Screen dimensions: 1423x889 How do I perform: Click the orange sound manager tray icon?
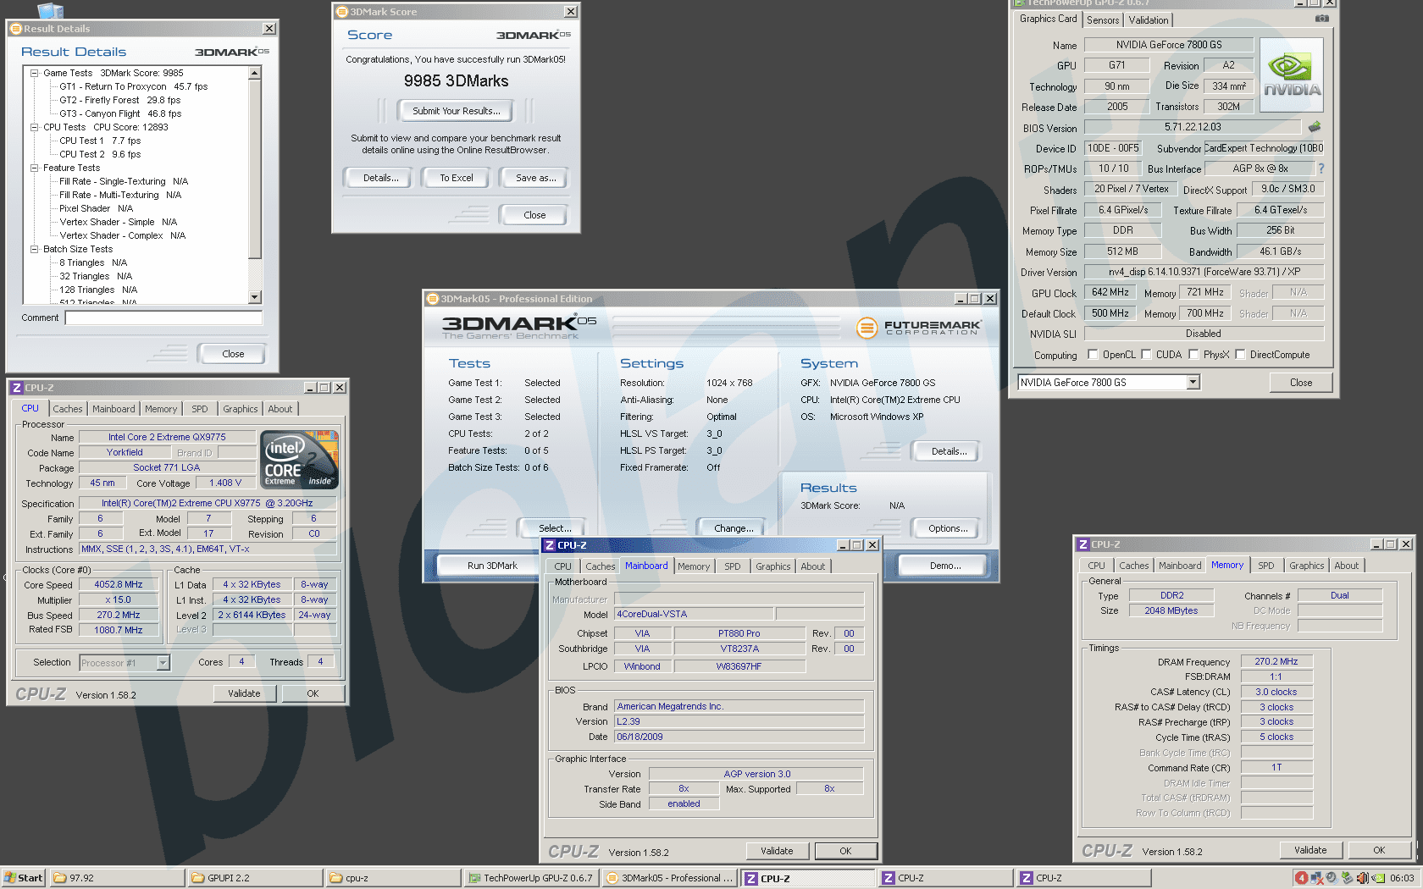[x=1362, y=878]
